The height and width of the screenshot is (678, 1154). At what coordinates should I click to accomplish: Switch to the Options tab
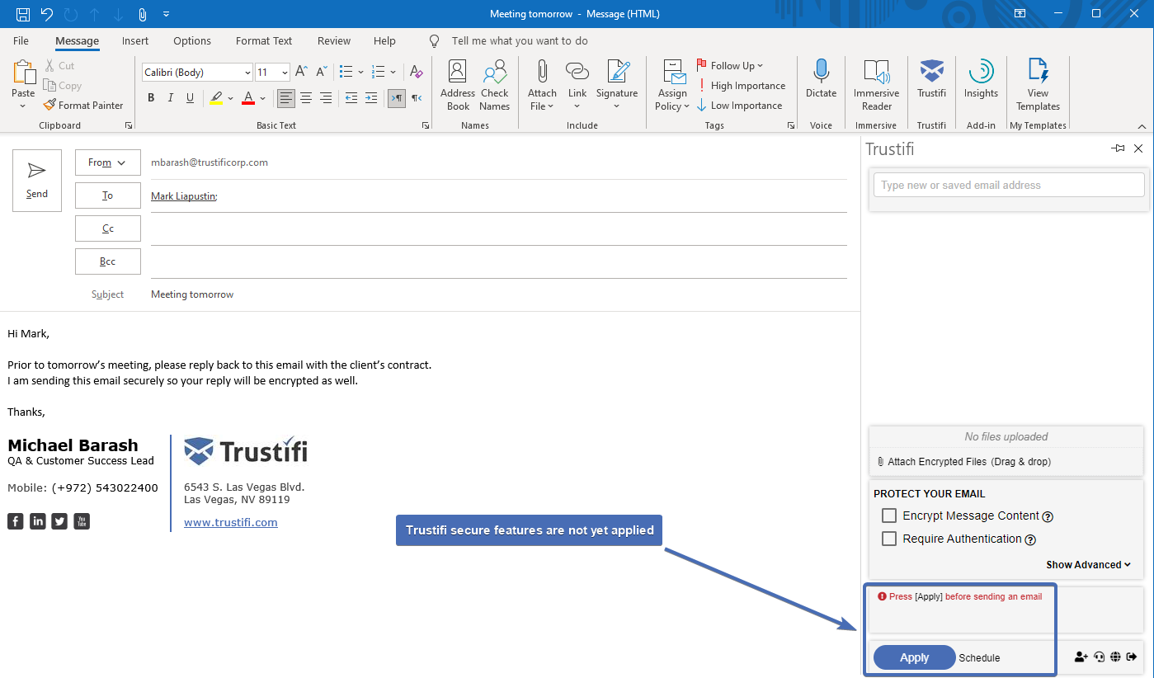(x=192, y=40)
